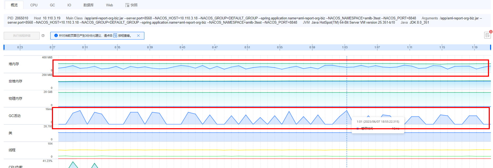Screen dimensions: 493x168
Task: Open the 快照 snapshot tab
Action: coord(131,5)
